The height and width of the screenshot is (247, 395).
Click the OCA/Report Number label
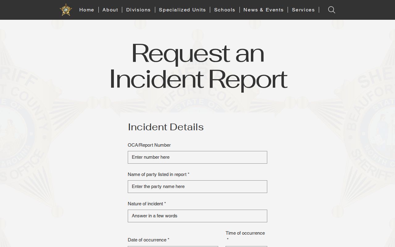tap(149, 145)
